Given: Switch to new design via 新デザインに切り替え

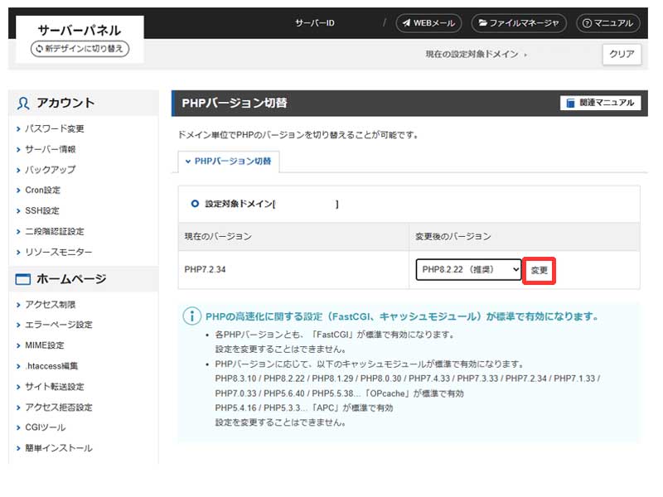Looking at the screenshot, I should tap(80, 49).
